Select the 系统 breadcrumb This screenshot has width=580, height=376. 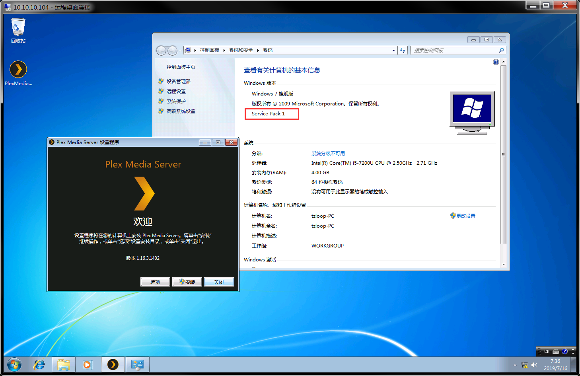pos(268,50)
